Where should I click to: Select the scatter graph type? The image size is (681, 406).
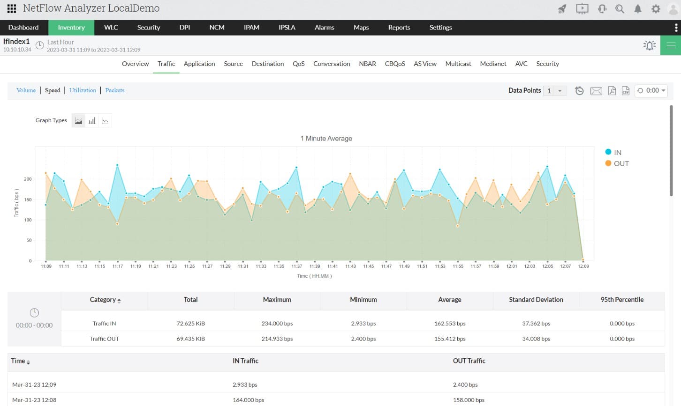click(x=105, y=121)
